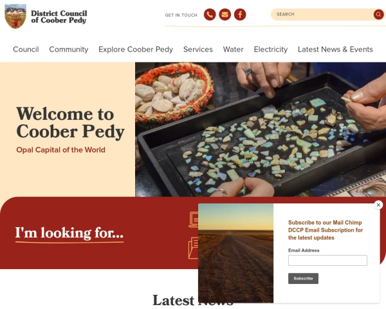Open the Council menu

(x=26, y=50)
